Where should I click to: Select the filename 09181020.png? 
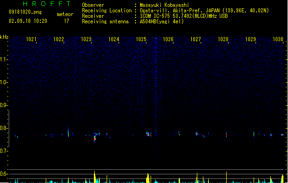[x=25, y=12]
